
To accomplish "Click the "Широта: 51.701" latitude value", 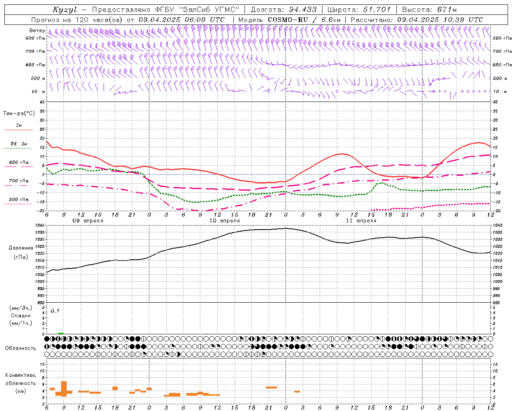I will coord(359,10).
